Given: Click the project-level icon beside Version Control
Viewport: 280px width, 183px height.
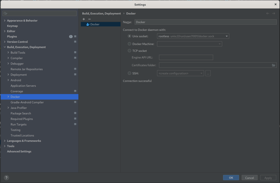Looking at the screenshot, I should point(75,42).
